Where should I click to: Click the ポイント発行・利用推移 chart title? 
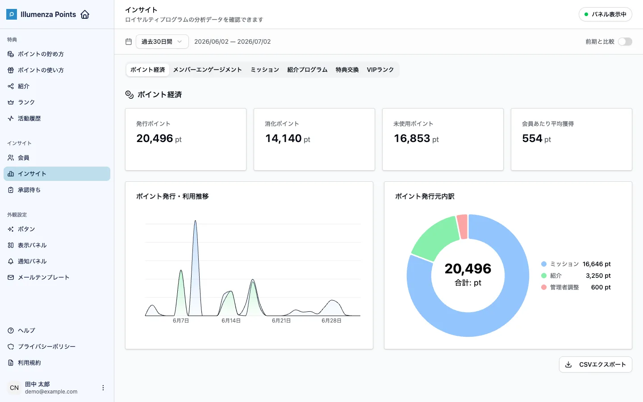point(172,196)
